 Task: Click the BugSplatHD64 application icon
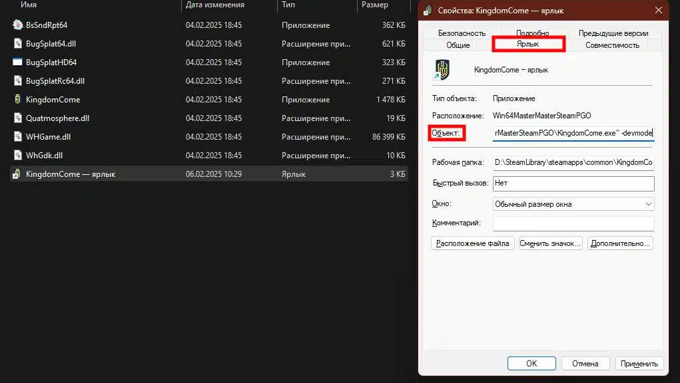coord(17,63)
